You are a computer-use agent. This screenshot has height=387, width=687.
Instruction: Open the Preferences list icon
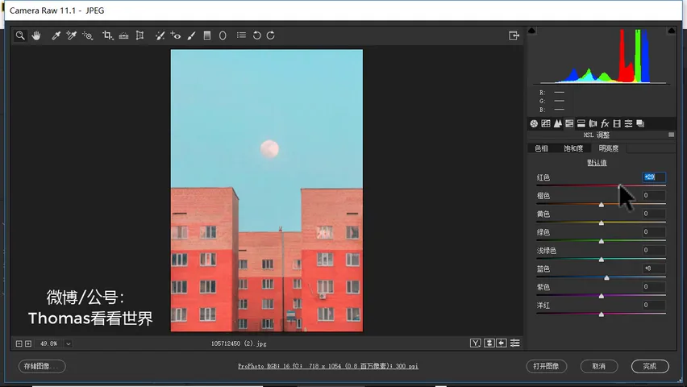coord(241,35)
